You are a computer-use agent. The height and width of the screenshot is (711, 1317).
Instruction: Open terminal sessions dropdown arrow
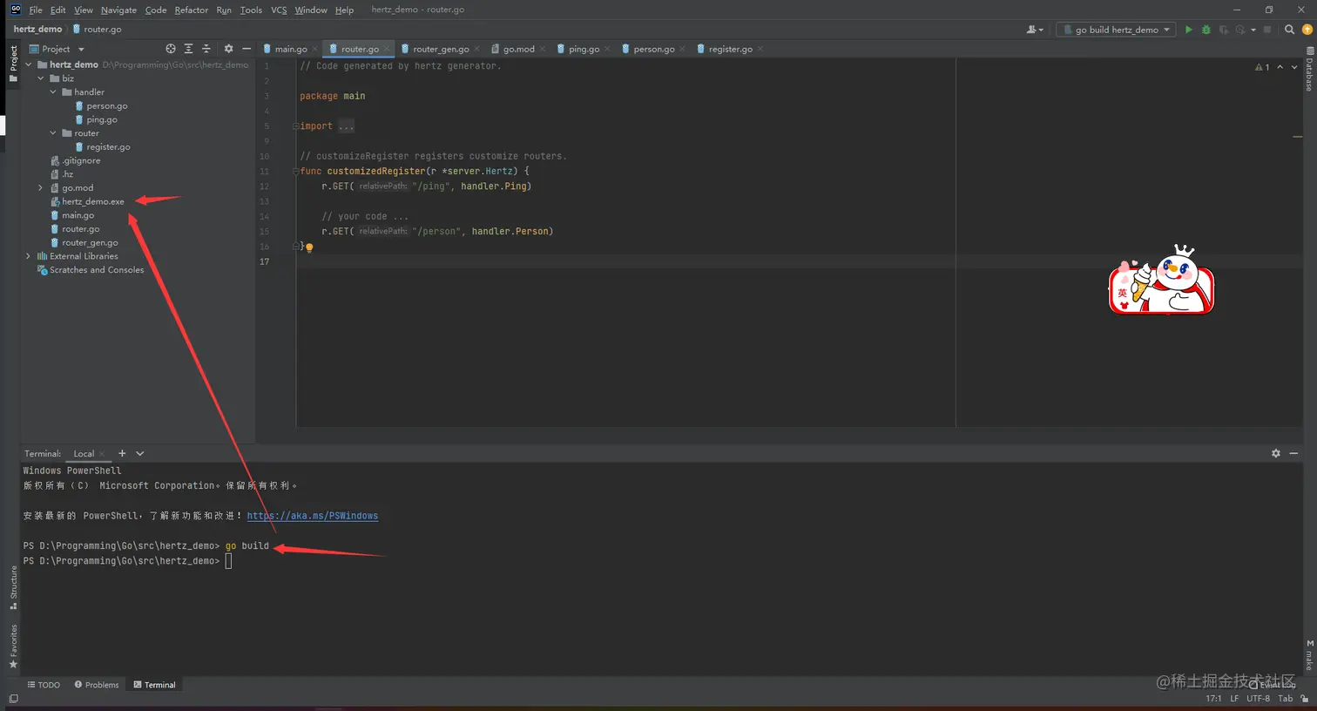(x=139, y=453)
